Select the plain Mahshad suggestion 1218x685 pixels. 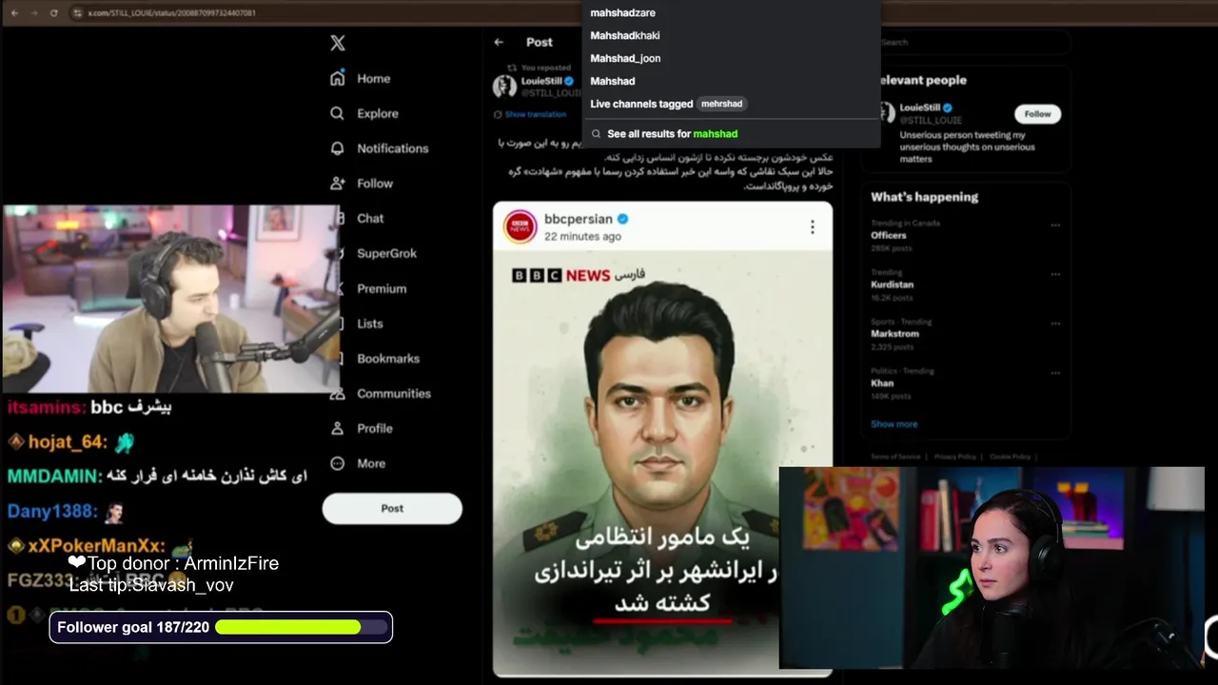pos(612,81)
